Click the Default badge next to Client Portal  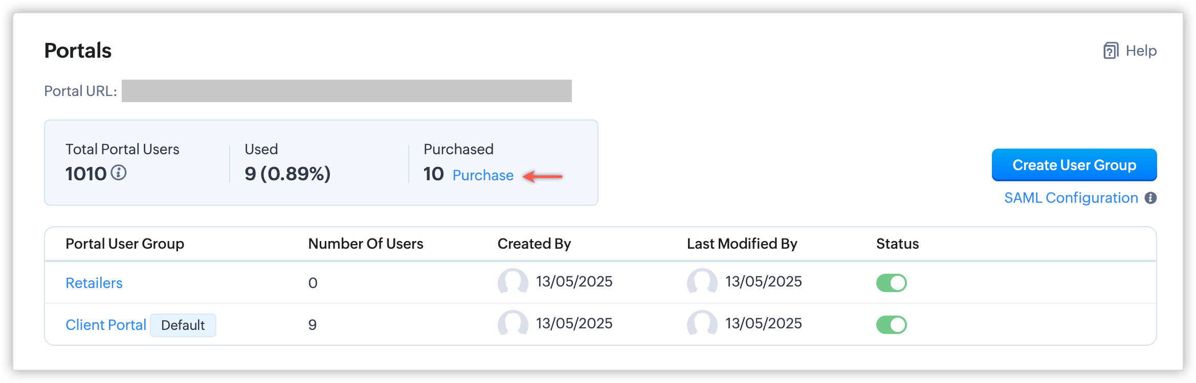(183, 325)
